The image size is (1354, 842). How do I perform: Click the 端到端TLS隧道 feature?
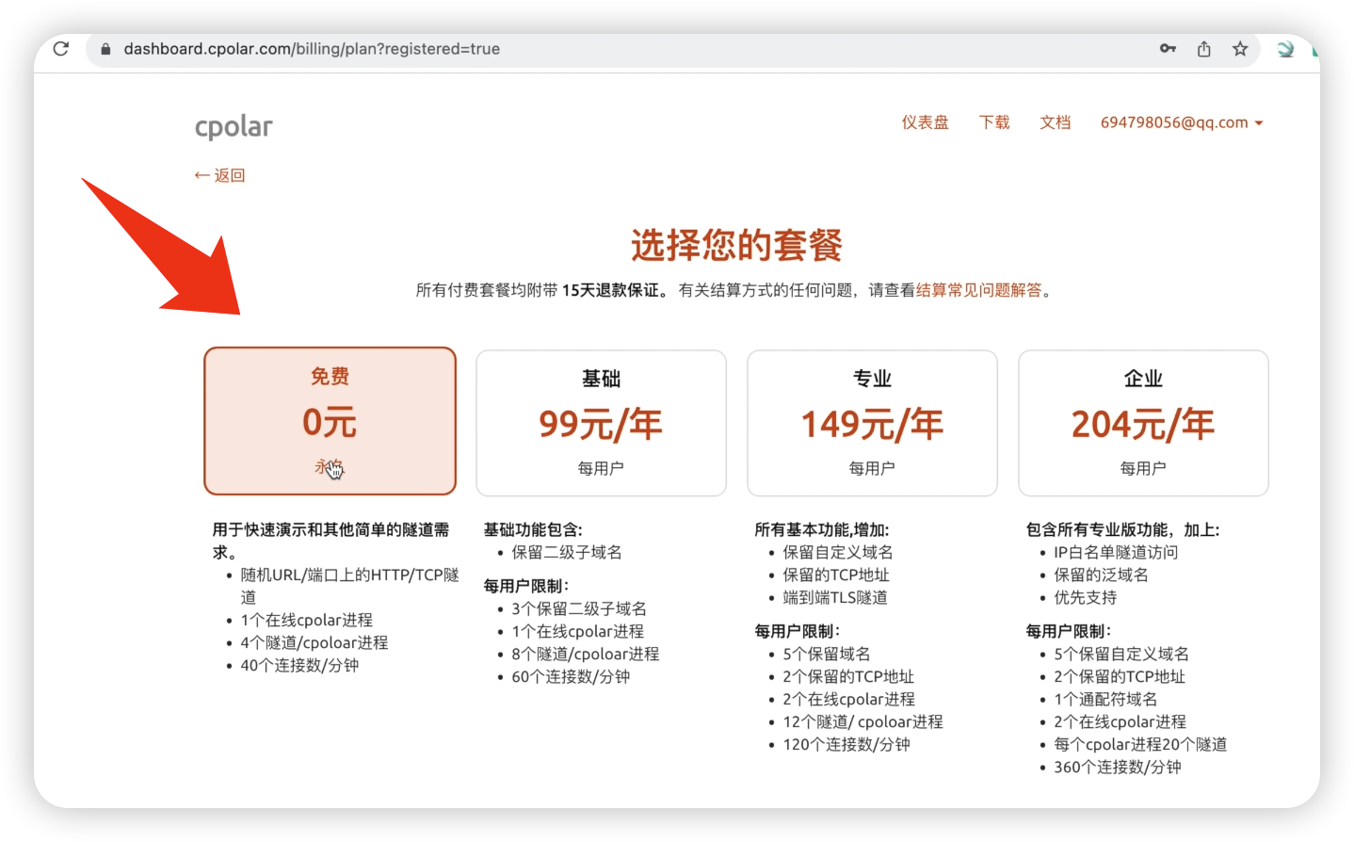pyautogui.click(x=835, y=598)
